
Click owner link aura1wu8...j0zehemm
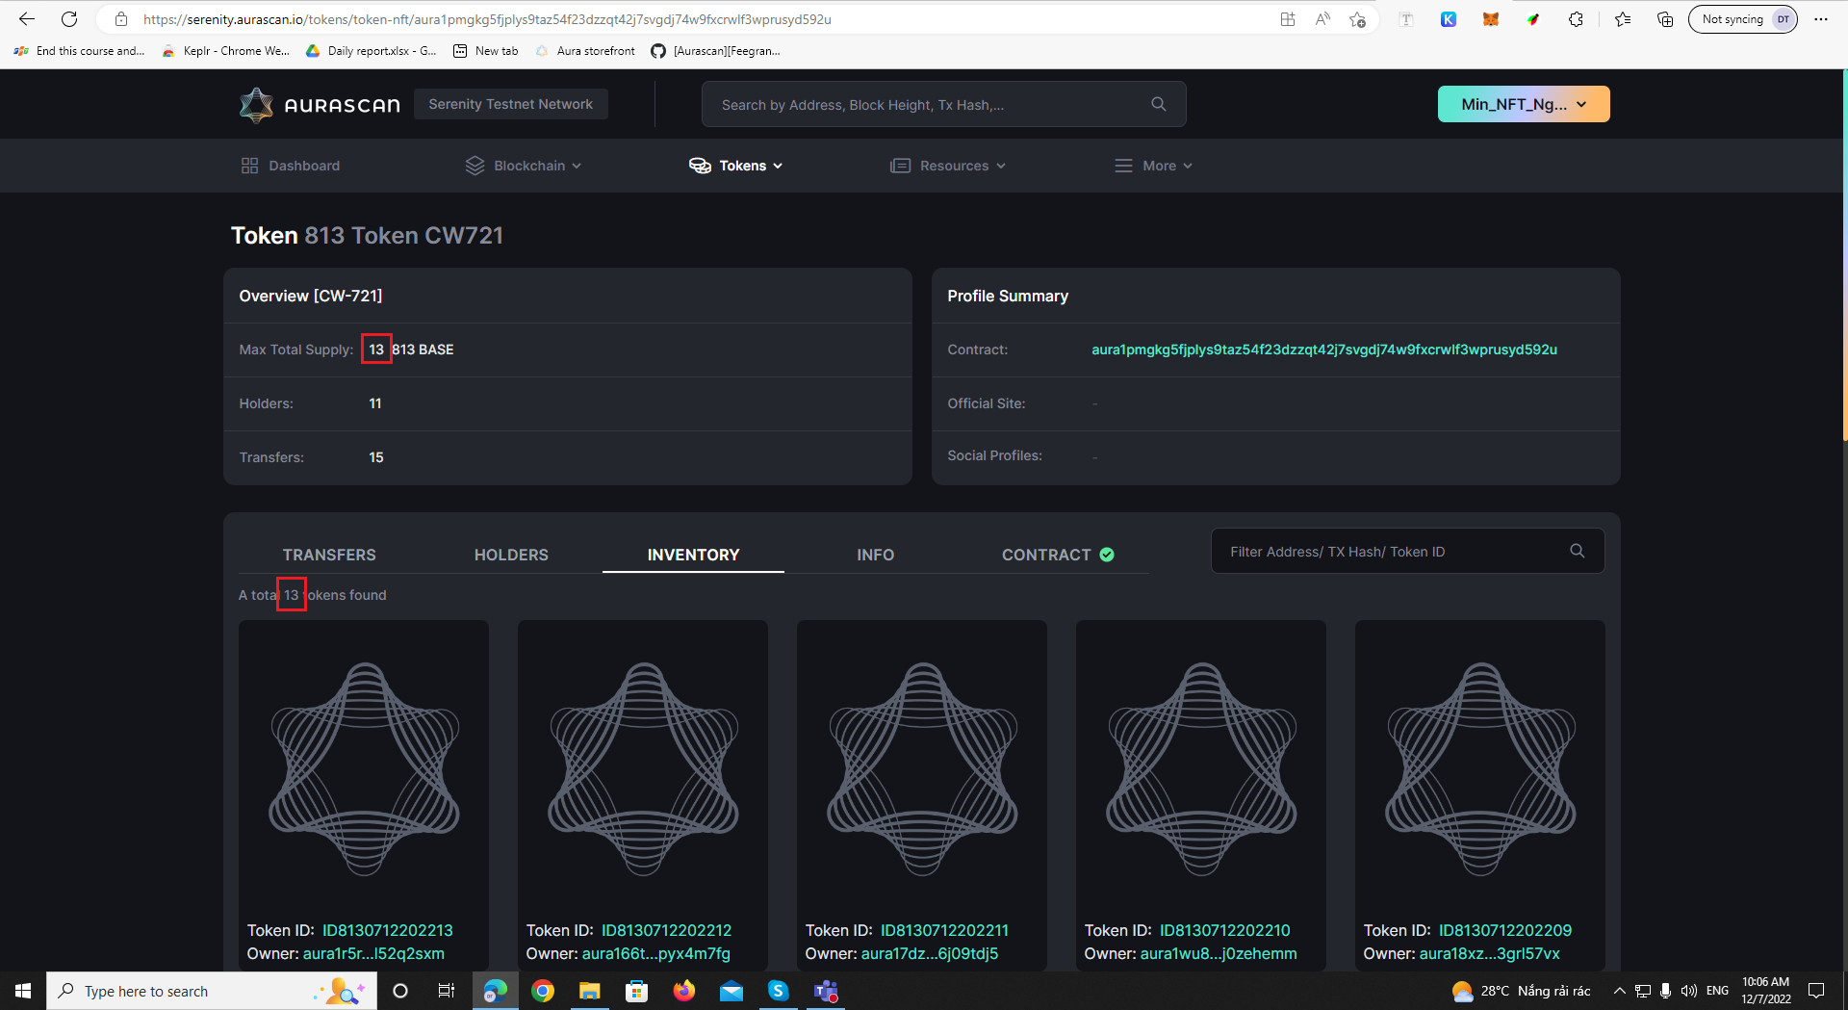pyautogui.click(x=1219, y=953)
